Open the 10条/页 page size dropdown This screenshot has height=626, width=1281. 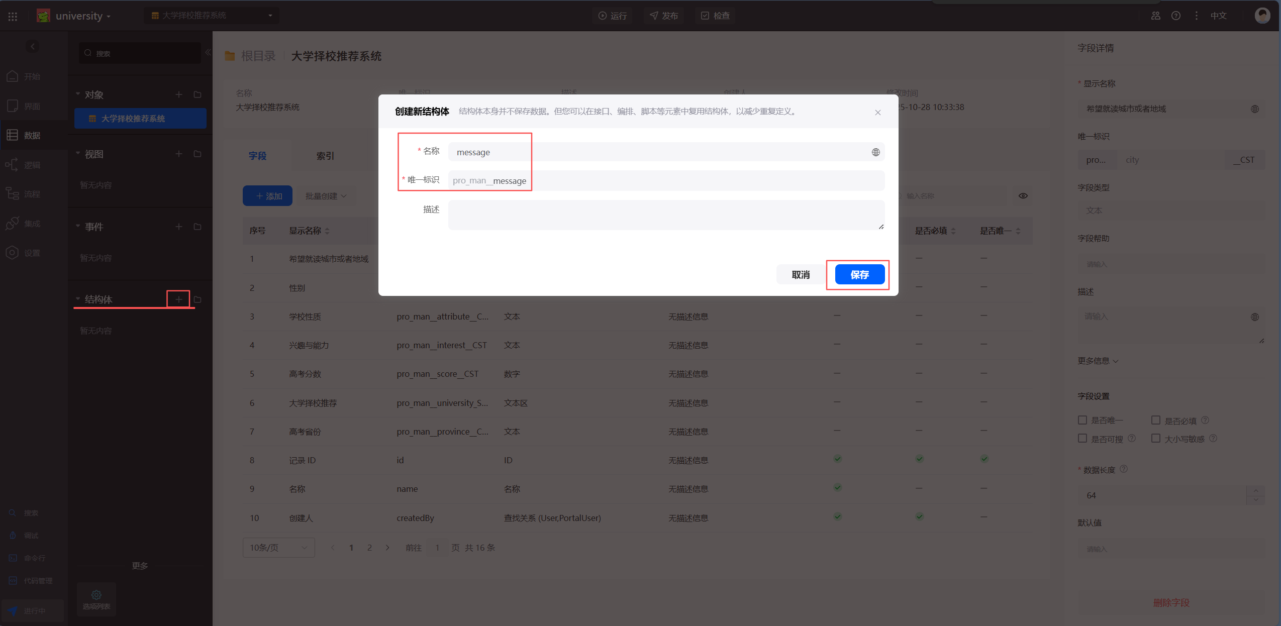[x=278, y=547]
